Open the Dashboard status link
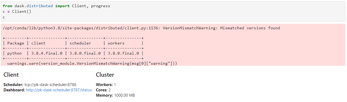 coord(59,90)
